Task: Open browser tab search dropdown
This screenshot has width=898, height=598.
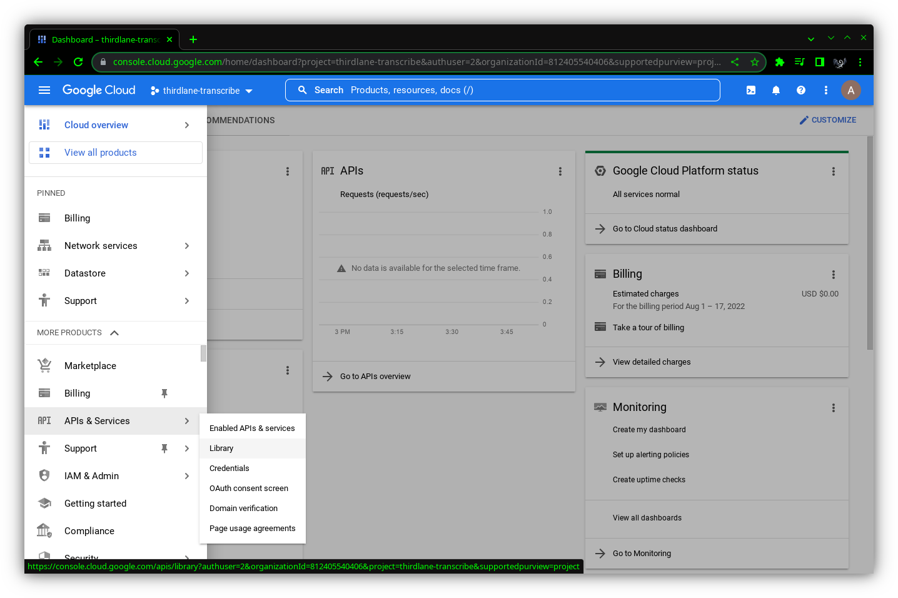Action: click(x=811, y=39)
